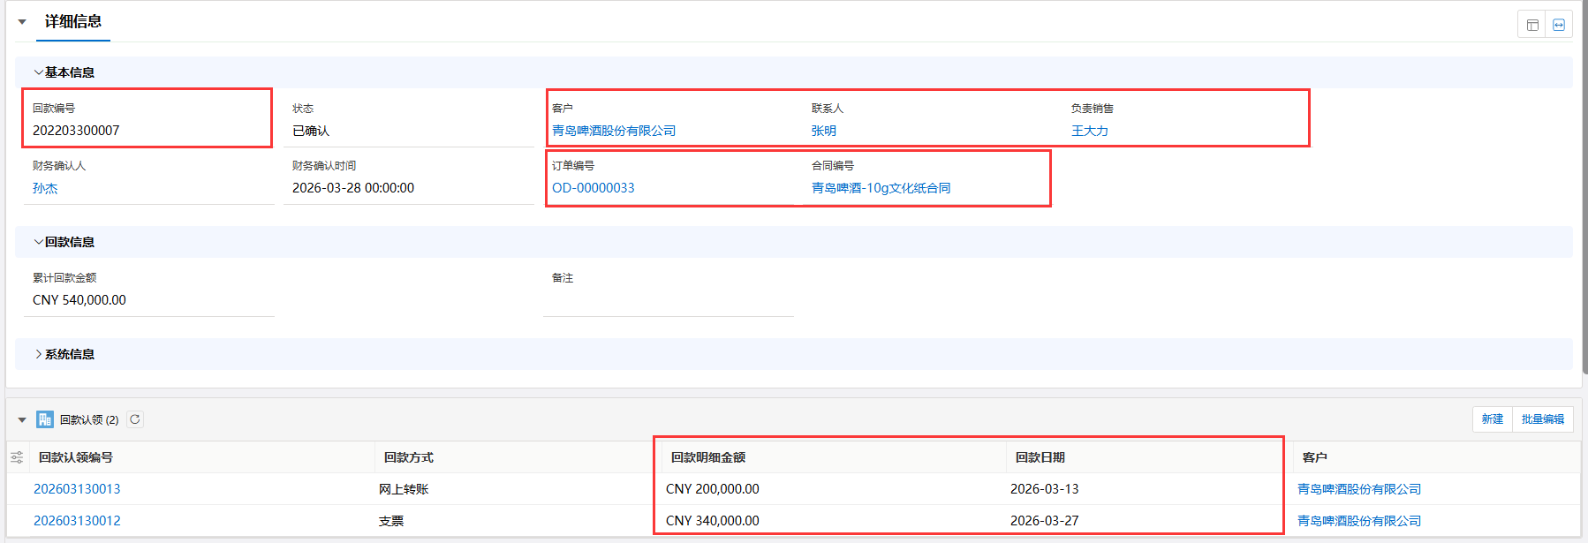The height and width of the screenshot is (543, 1588).
Task: Collapse the 回款信息 section
Action: 38,242
